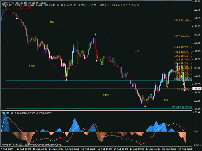Click the green 1.618 ratio label
Screen dimensions: 202x151
pyautogui.click(x=106, y=95)
